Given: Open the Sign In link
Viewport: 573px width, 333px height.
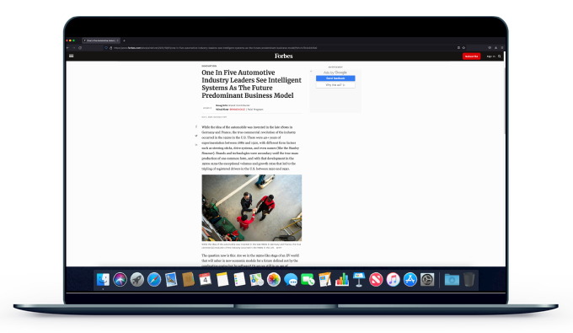Looking at the screenshot, I should coord(490,56).
